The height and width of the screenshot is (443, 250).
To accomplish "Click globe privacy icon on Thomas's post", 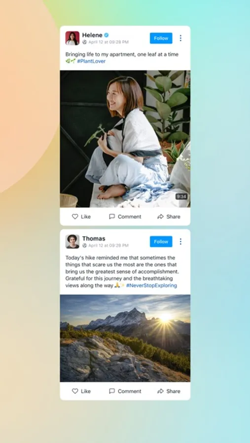I will coord(85,246).
